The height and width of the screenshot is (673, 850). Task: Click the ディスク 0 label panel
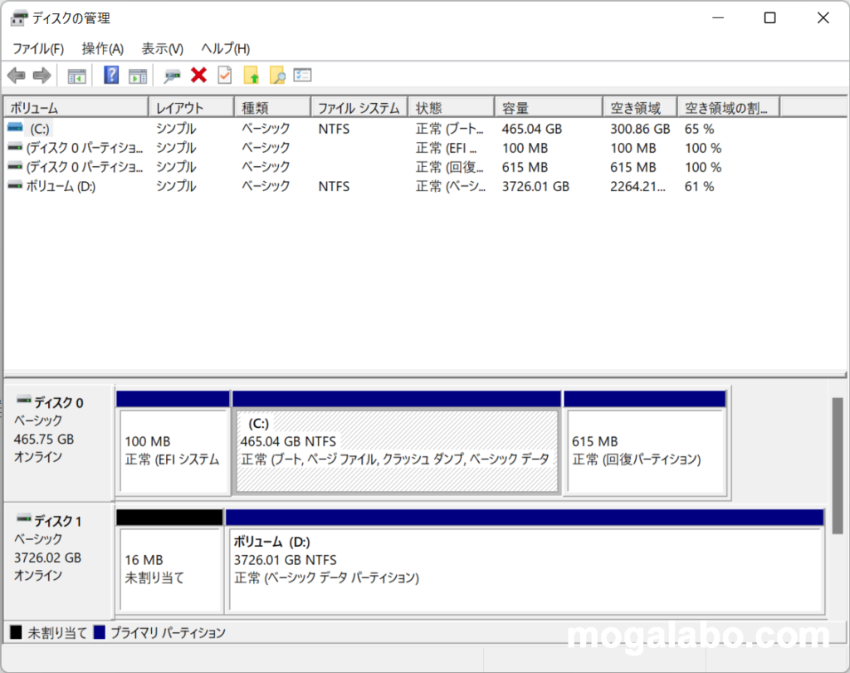[x=58, y=440]
